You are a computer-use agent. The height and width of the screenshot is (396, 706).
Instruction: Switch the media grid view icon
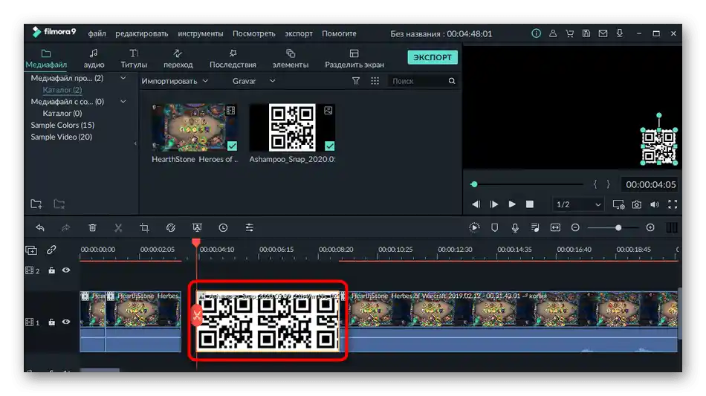coord(375,81)
